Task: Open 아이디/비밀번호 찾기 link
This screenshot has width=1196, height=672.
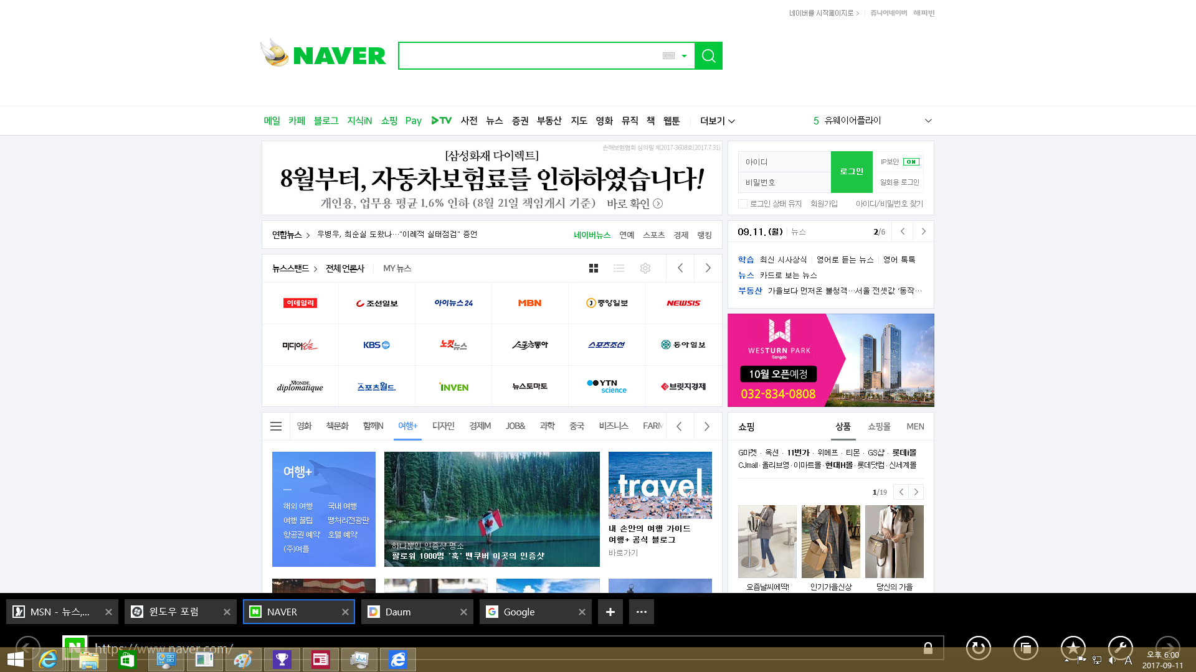Action: (x=890, y=204)
